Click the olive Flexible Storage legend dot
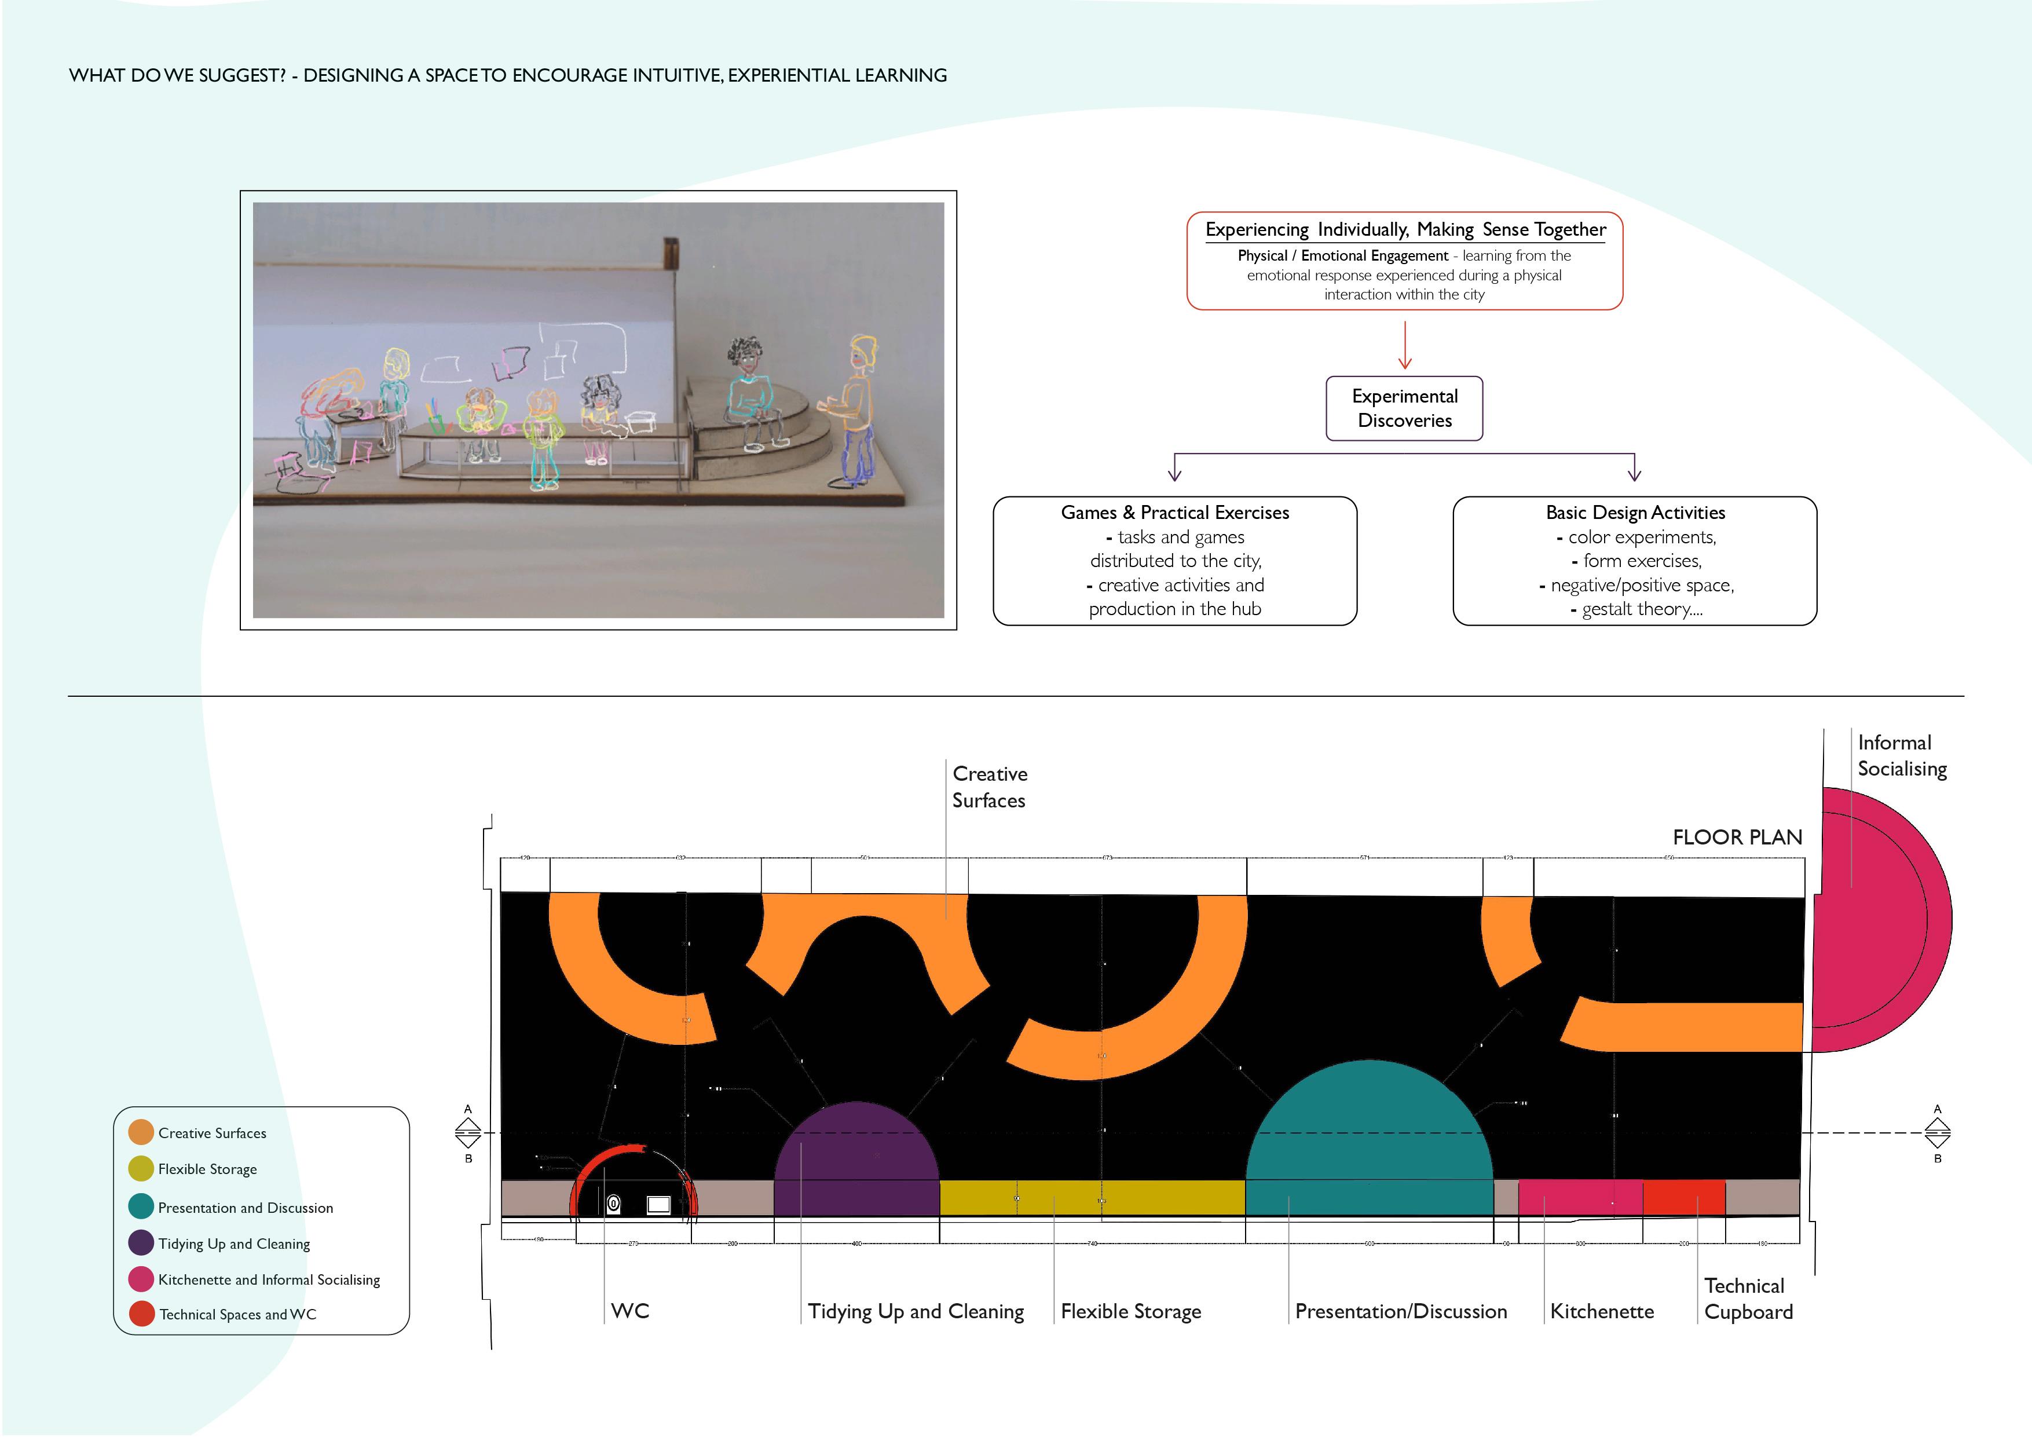 pyautogui.click(x=141, y=1168)
